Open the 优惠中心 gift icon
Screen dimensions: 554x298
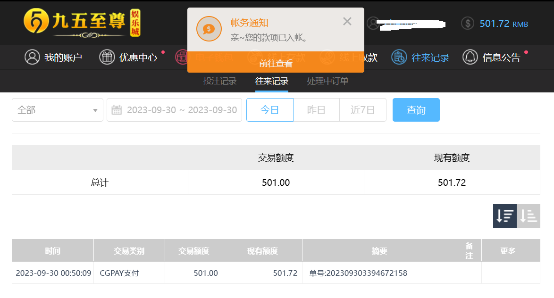click(107, 57)
